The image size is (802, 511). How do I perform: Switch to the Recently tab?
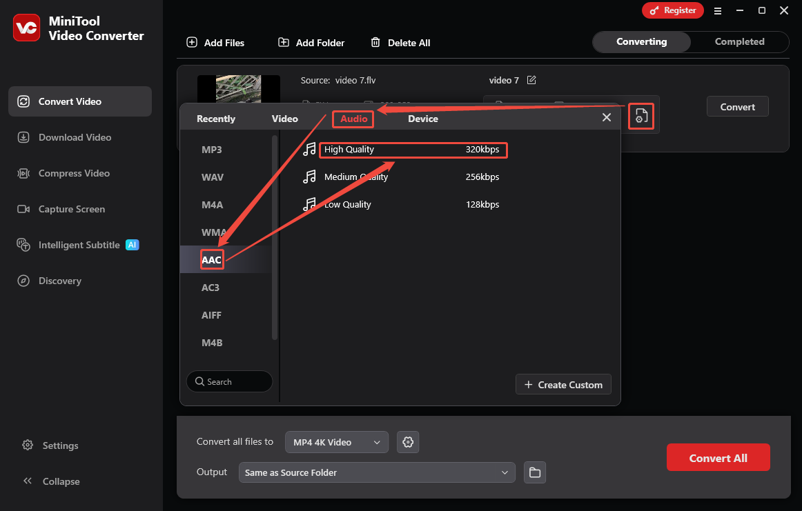click(216, 119)
